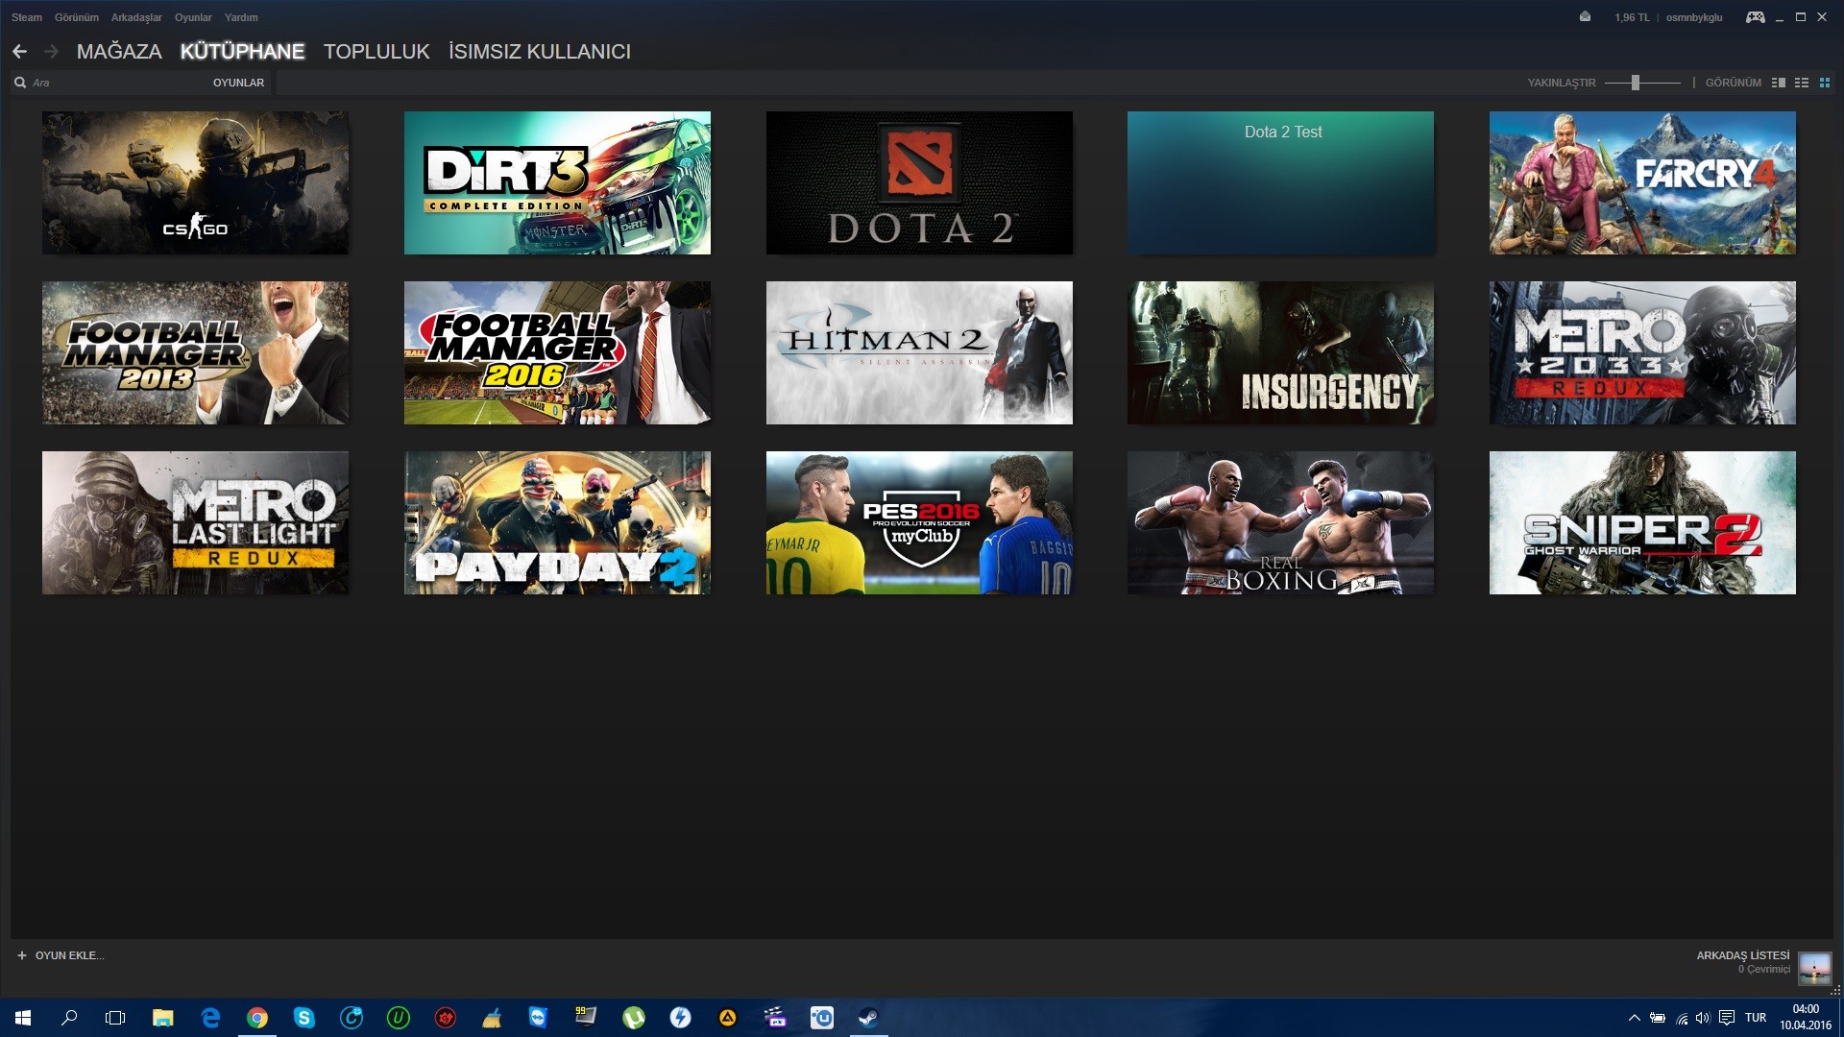Click the search magnifier icon
1844x1037 pixels.
click(x=20, y=83)
